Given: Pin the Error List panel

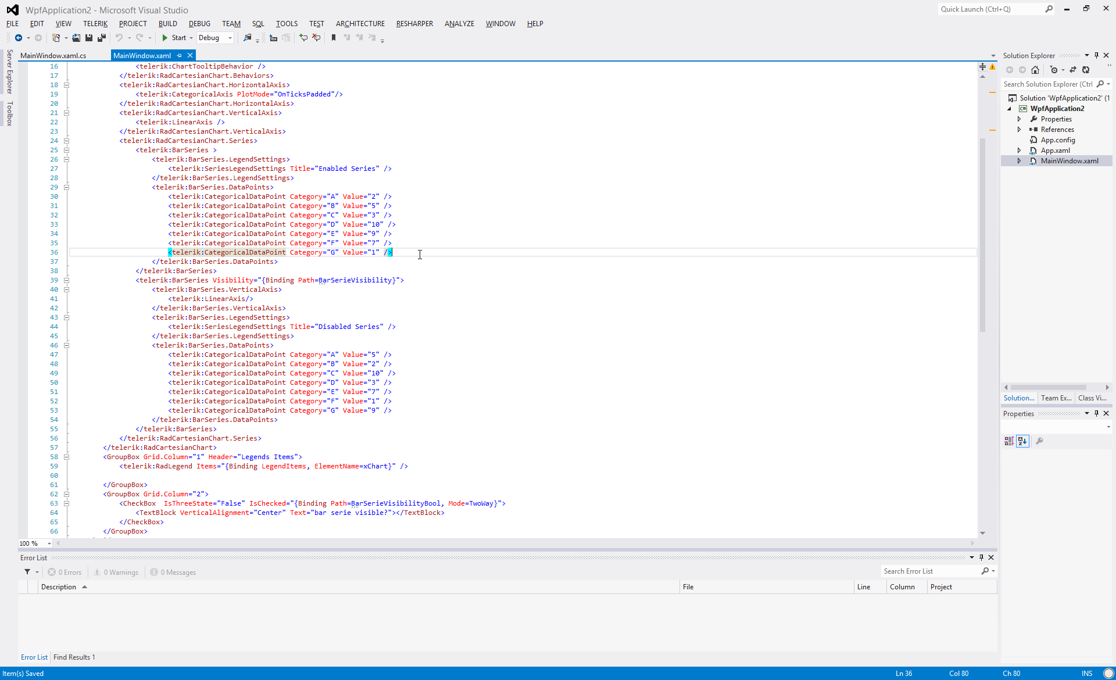Looking at the screenshot, I should 981,557.
